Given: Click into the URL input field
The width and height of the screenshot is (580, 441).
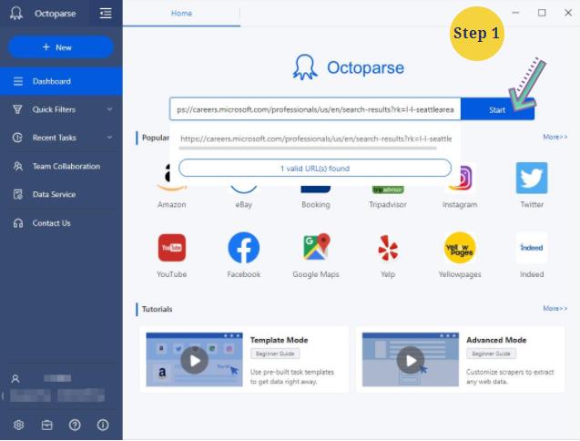Looking at the screenshot, I should tap(315, 109).
